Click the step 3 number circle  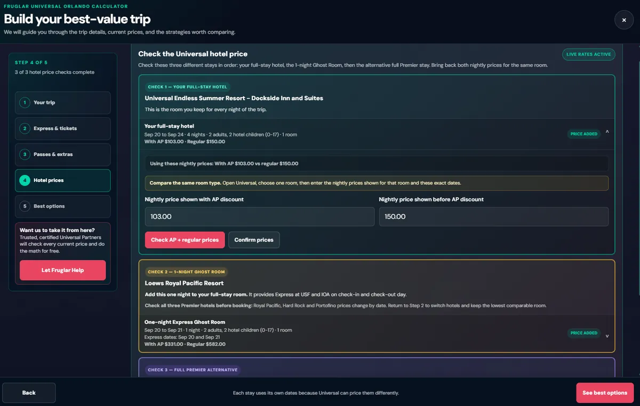pyautogui.click(x=25, y=154)
